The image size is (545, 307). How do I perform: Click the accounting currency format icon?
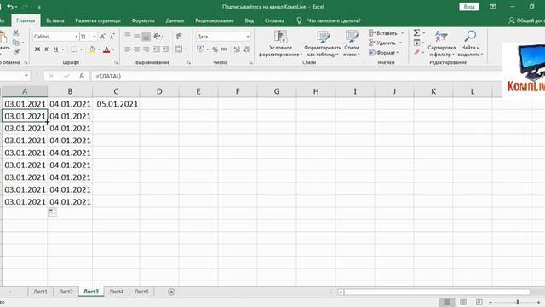[200, 49]
